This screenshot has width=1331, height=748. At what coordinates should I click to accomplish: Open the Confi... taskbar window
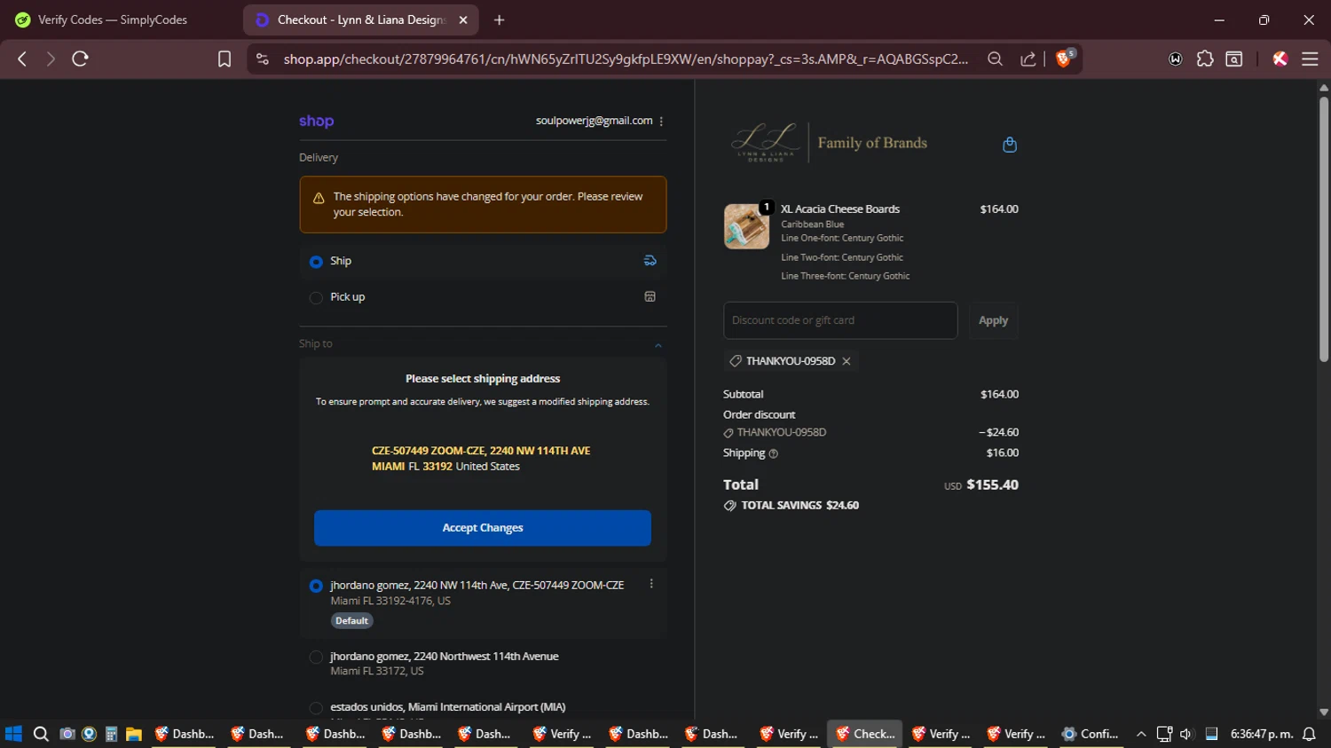pyautogui.click(x=1091, y=734)
